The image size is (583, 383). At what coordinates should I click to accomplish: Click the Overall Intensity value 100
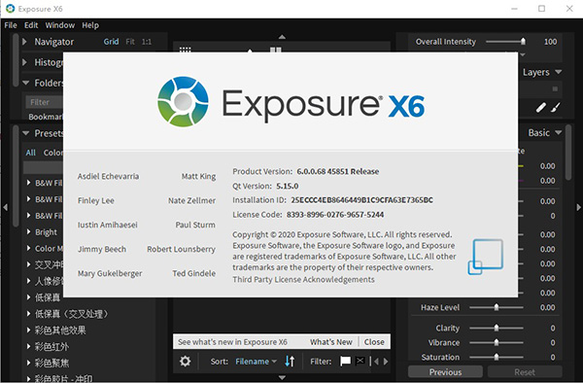coord(550,42)
